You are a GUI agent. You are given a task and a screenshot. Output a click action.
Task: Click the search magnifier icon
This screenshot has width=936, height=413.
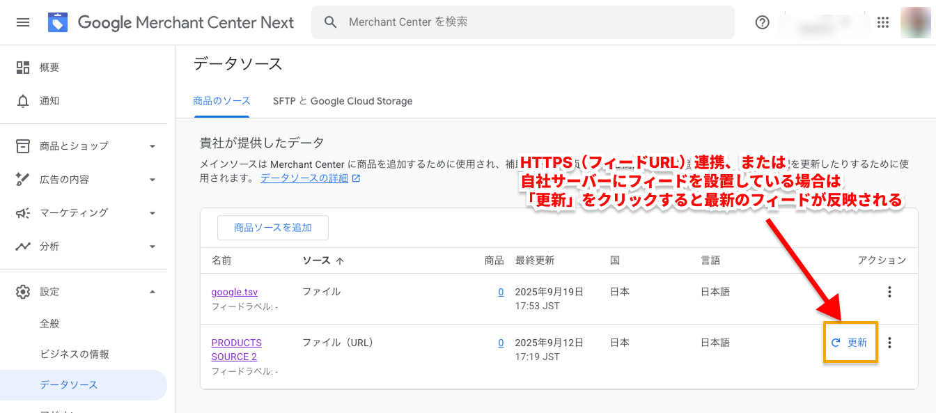coord(331,22)
